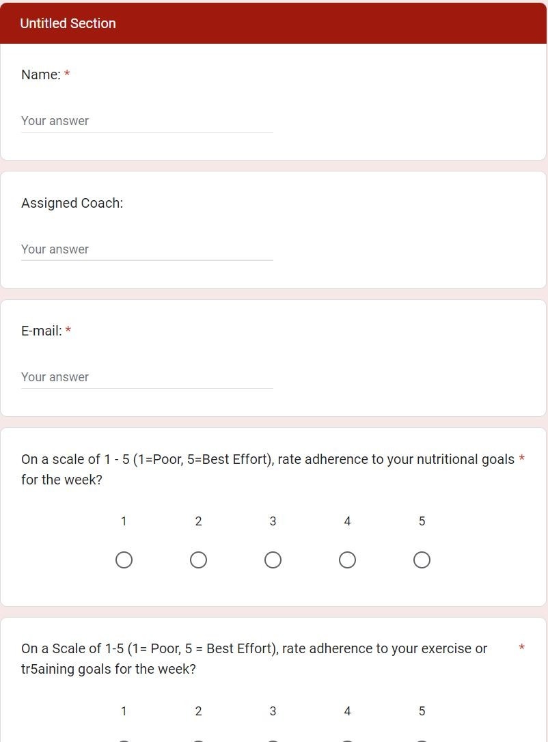Viewport: 548px width, 742px height.
Task: Select rating 2 for nutritional goals
Action: (198, 560)
